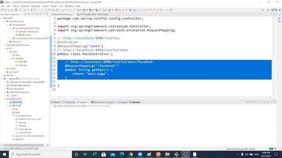282x158 pixels.
Task: Switch to the HTTP Status 404 tab
Action: (x=93, y=14)
